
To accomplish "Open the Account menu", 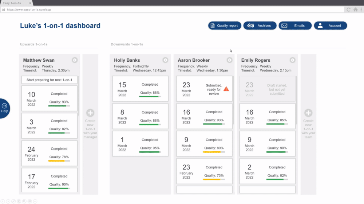I will click(x=330, y=26).
